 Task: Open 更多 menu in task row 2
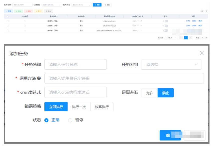(x=200, y=26)
